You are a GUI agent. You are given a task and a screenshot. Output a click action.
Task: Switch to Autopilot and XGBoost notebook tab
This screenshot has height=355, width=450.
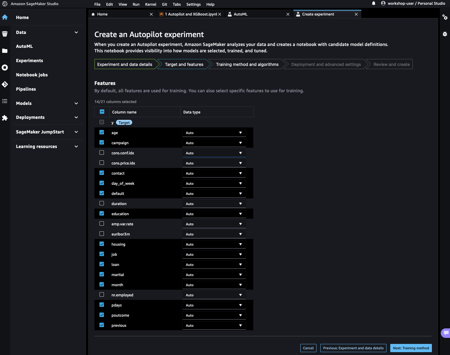(x=191, y=14)
